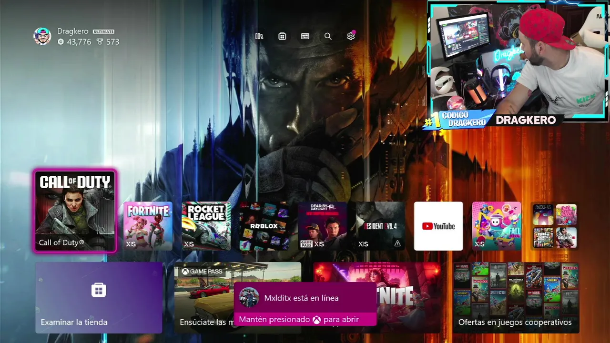
Task: Click the Game Pass badge on Dead by Daylight
Action: 306,244
